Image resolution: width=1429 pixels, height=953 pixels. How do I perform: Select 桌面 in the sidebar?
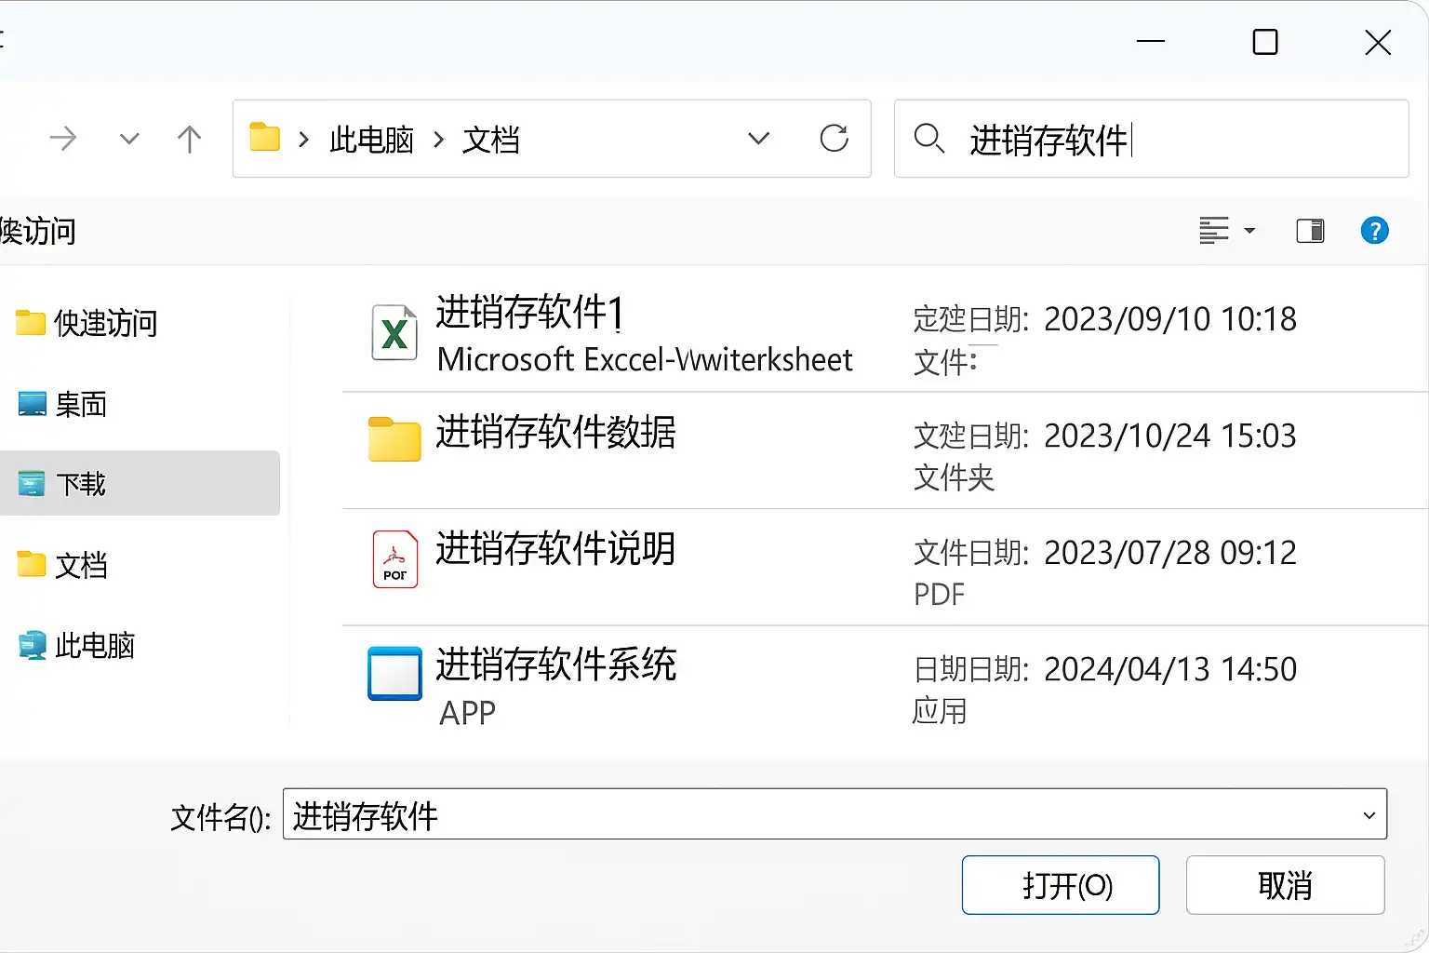(81, 404)
